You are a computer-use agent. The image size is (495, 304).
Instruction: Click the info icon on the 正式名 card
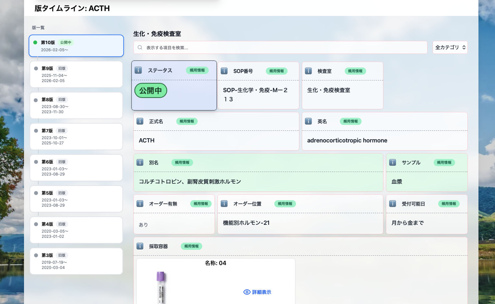[140, 121]
